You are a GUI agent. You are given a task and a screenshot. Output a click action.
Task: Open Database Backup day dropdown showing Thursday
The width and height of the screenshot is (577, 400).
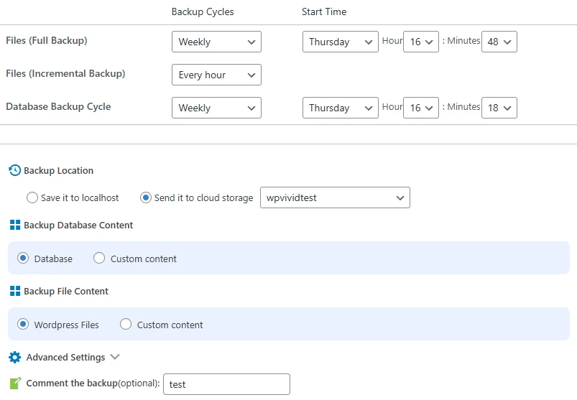tap(341, 108)
